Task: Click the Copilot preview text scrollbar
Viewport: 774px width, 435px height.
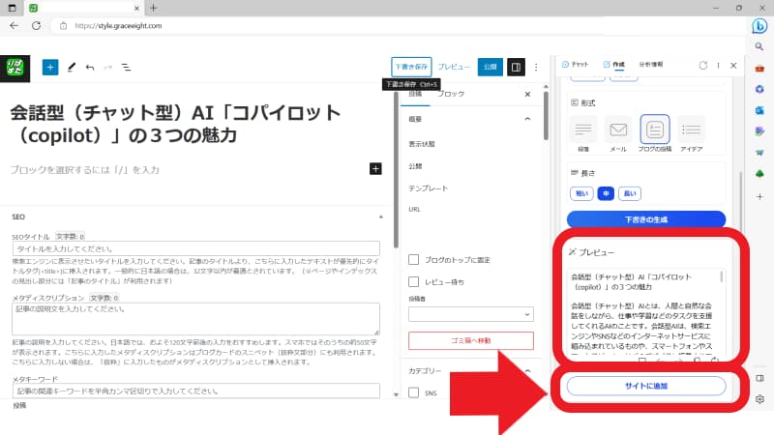Action: pos(722,276)
